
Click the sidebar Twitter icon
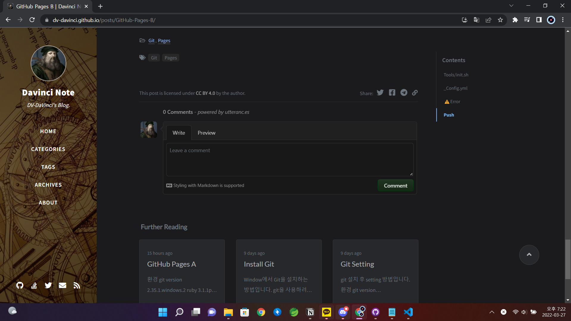coord(48,285)
